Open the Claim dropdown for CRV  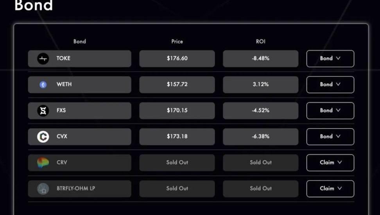pos(330,163)
